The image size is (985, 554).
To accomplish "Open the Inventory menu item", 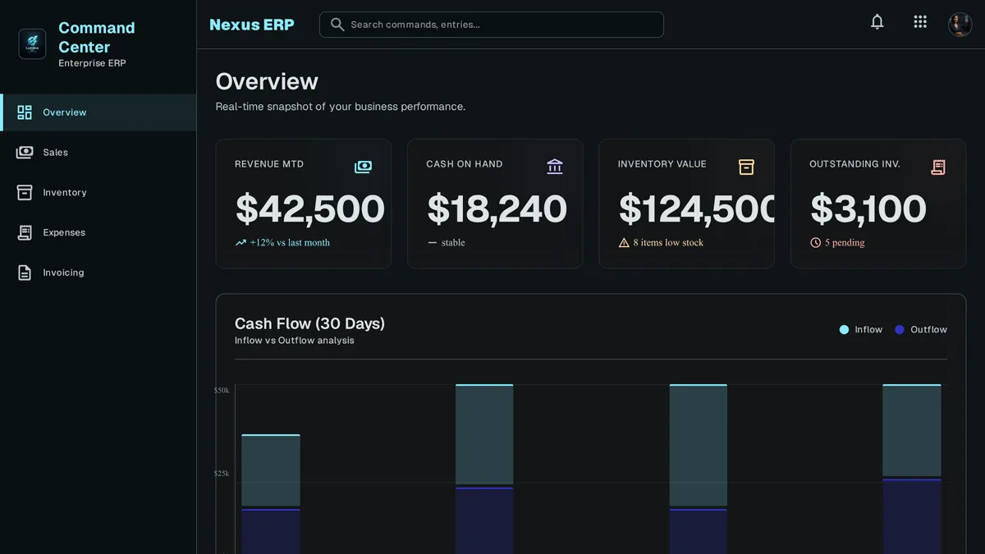I will [x=98, y=193].
